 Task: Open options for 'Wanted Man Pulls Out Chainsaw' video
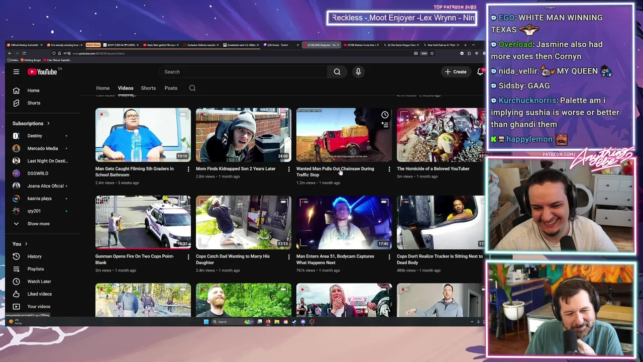[x=389, y=169]
